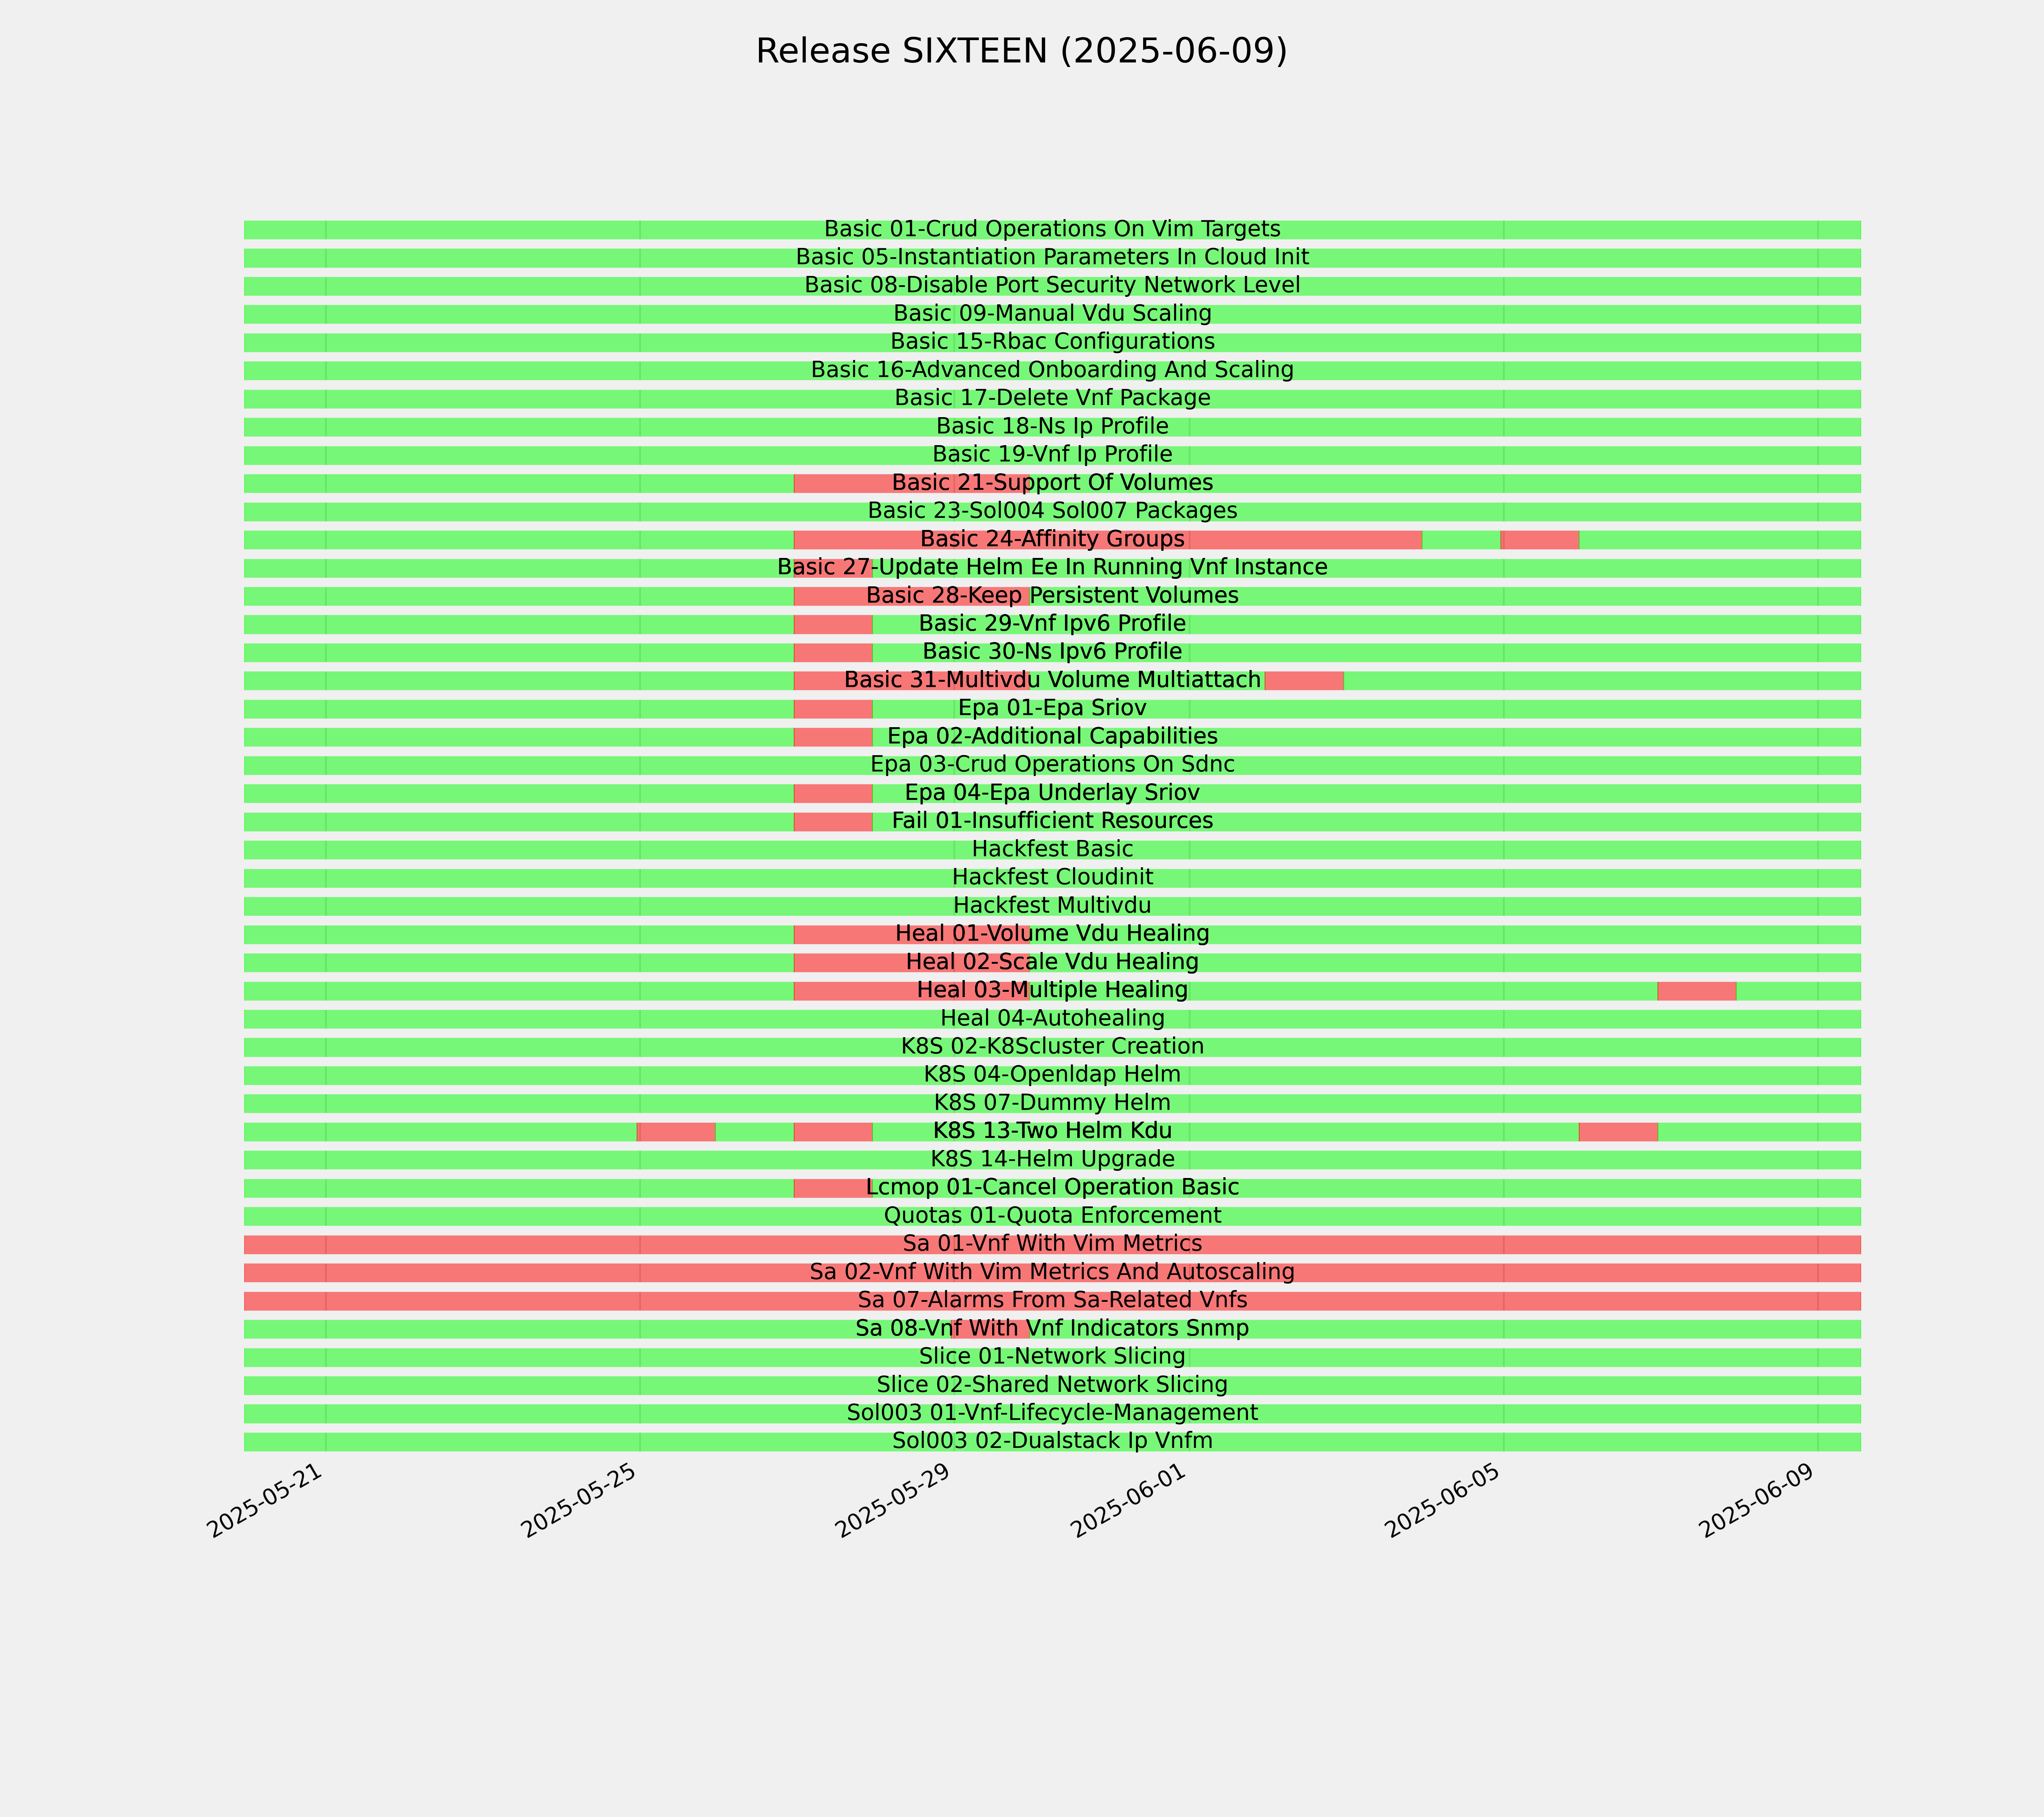This screenshot has height=1817, width=2044.
Task: Click the Sa 08-Vnf With Vnf Indicators Snmp bar
Action: 1052,1329
